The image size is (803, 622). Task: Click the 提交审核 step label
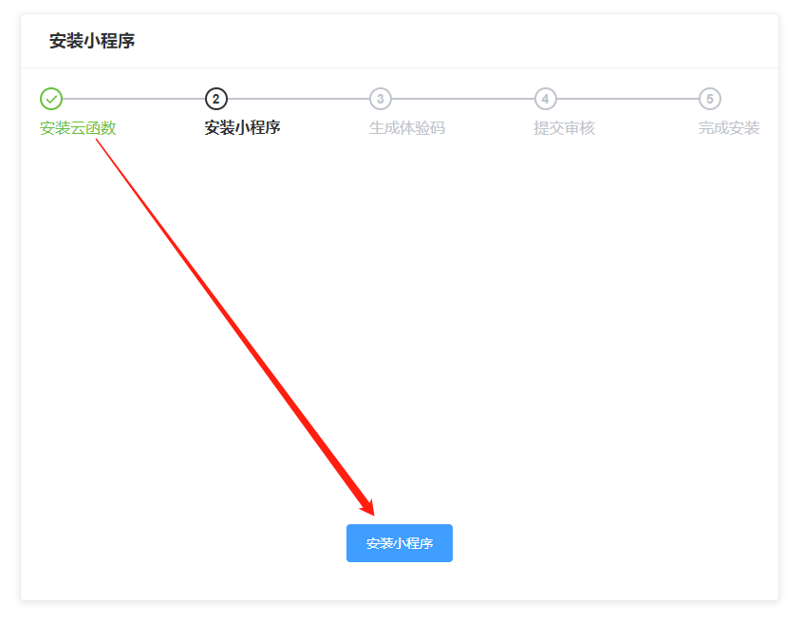coord(565,127)
